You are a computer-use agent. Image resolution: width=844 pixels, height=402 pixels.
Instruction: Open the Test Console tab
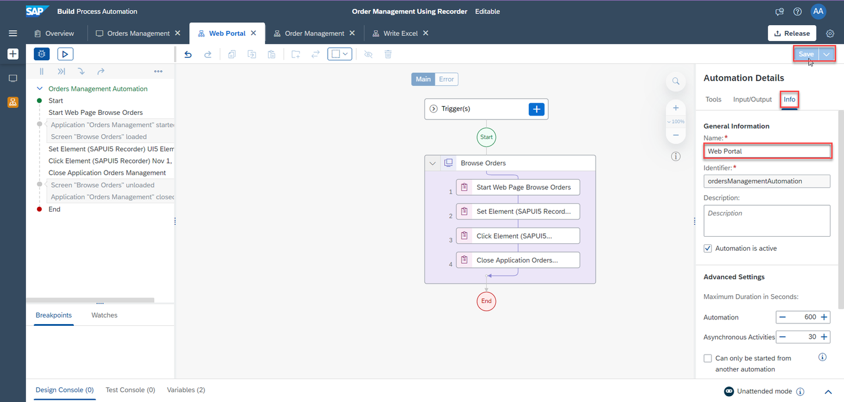130,390
